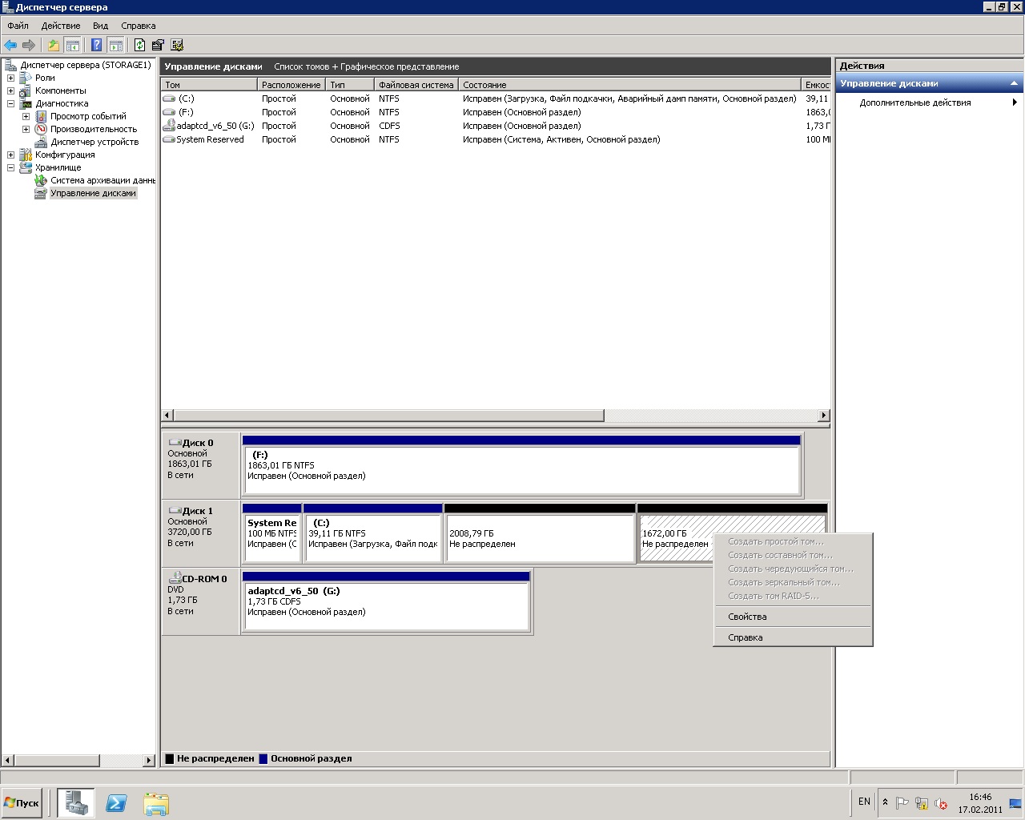Screen dimensions: 1025x820
Task: Expand the Просмотр событий node
Action: pos(26,116)
